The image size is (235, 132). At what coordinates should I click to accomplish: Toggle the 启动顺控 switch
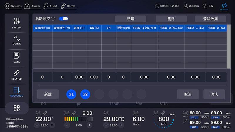(x=63, y=19)
